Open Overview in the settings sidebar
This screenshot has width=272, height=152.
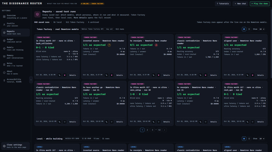pyautogui.click(x=16, y=16)
